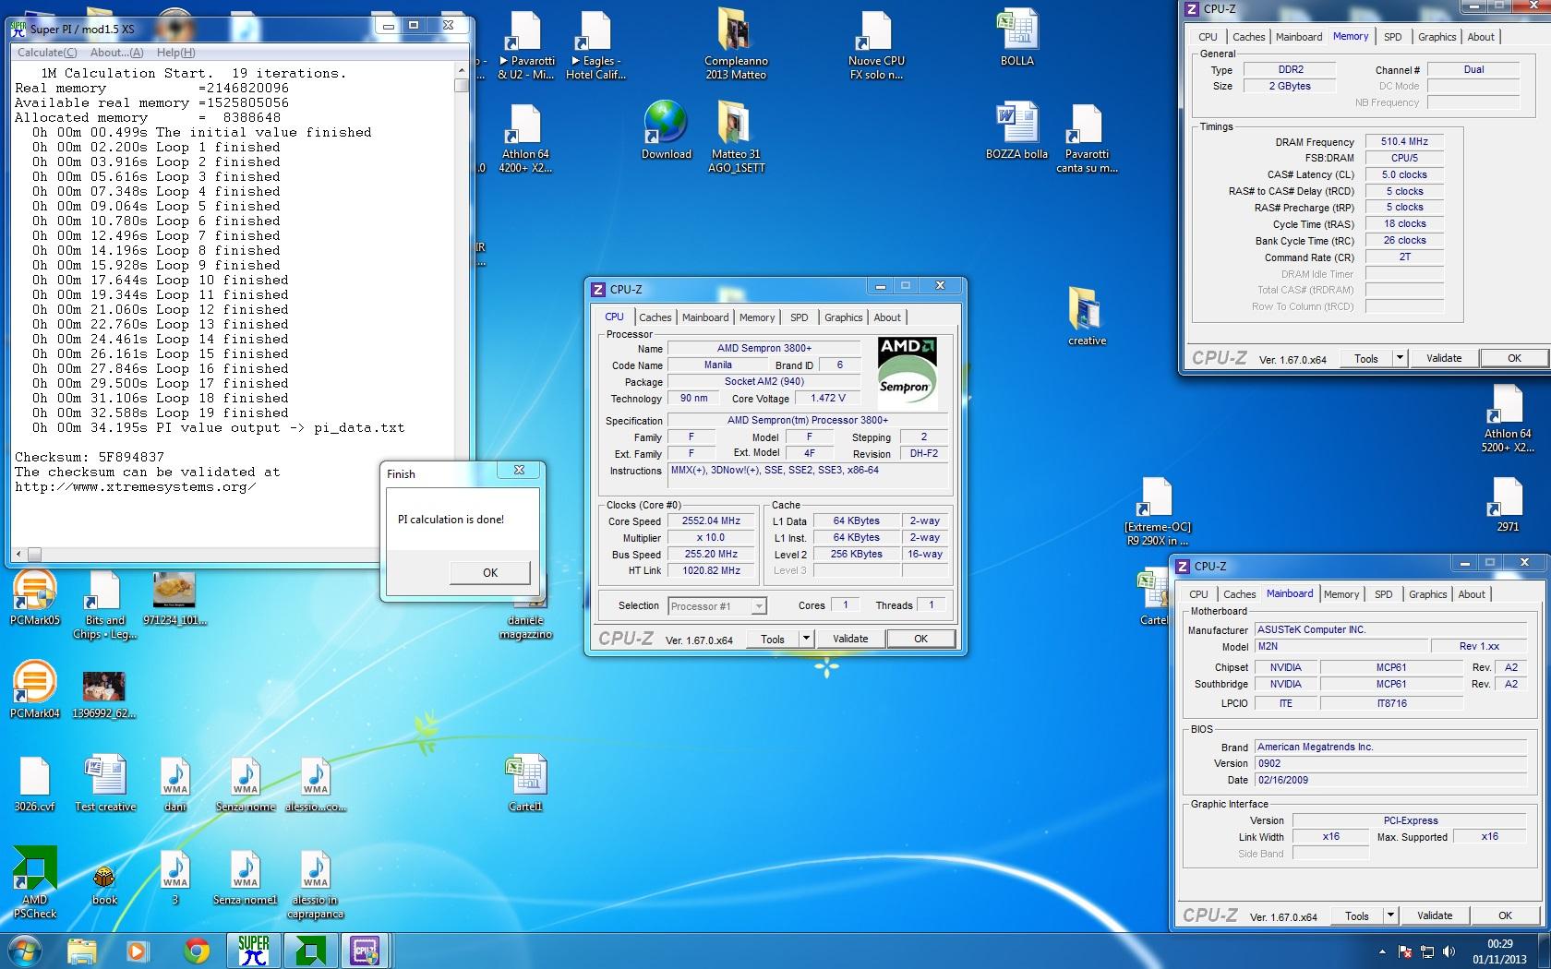Open the Calculate menu in Super PI
The height and width of the screenshot is (969, 1551).
pos(47,53)
